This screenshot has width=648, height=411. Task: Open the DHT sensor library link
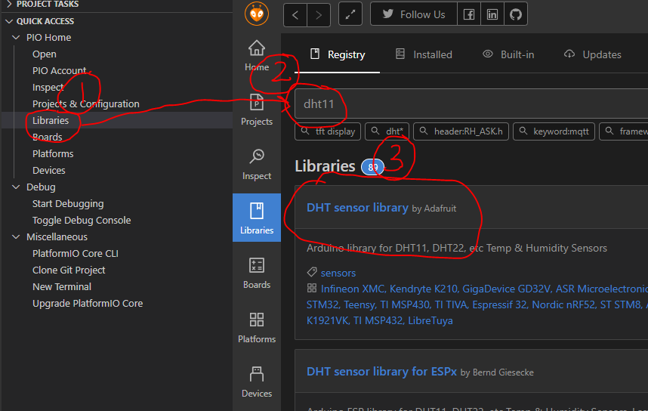(x=357, y=208)
